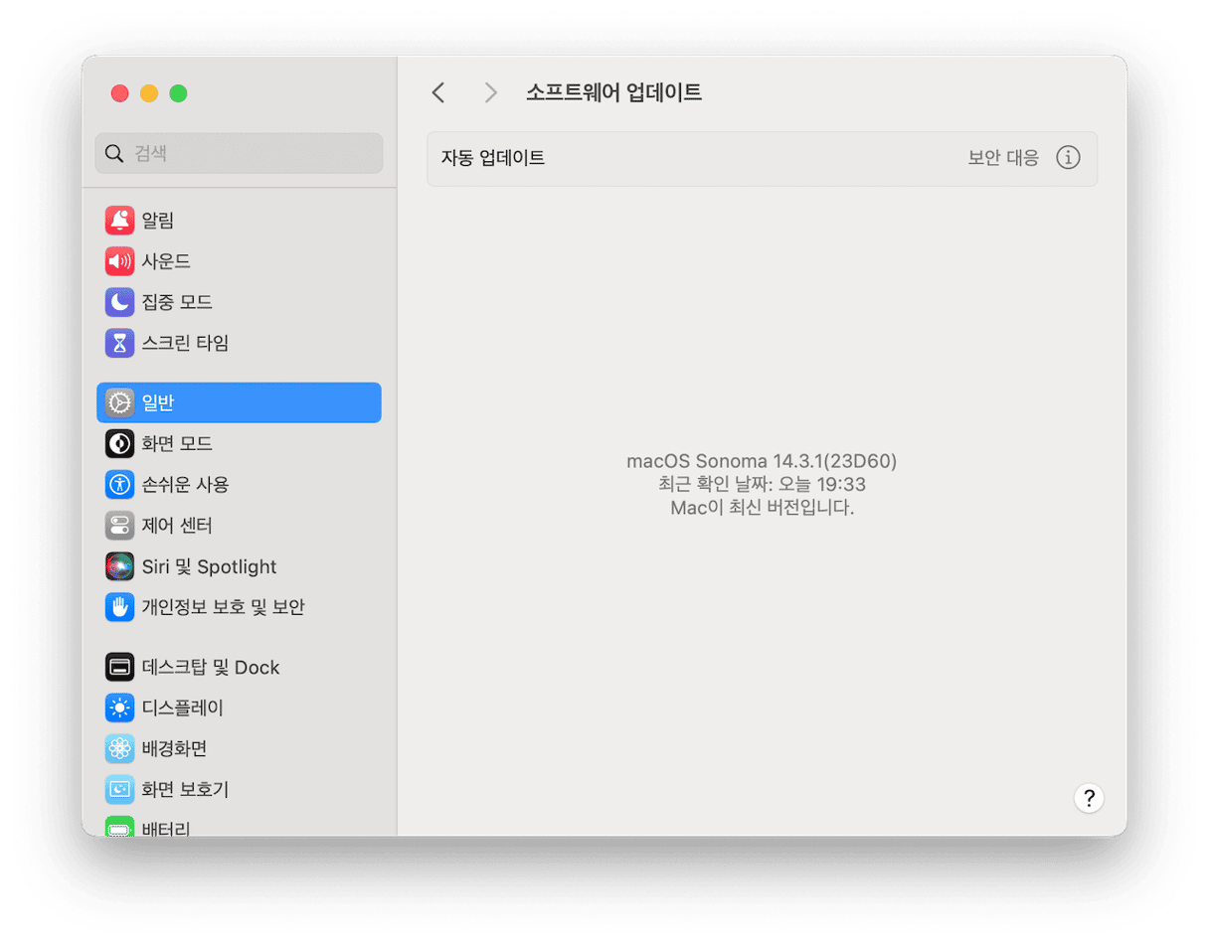Screen dimensions: 1209x944
Task: Open the 자동 업데이트 row
Action: point(762,158)
